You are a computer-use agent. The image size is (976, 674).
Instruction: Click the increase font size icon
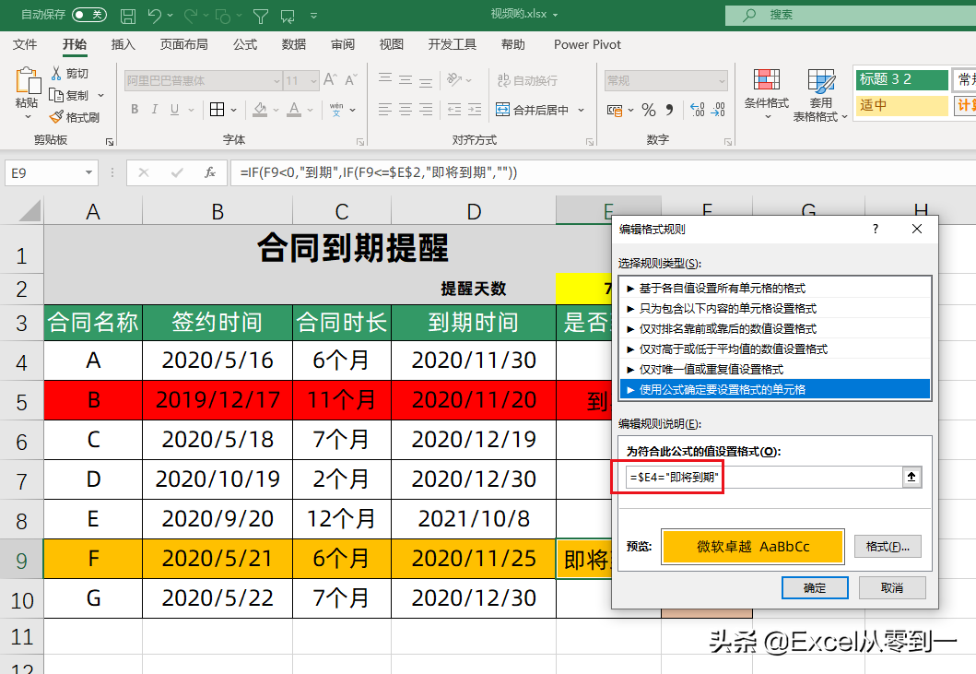coord(331,79)
